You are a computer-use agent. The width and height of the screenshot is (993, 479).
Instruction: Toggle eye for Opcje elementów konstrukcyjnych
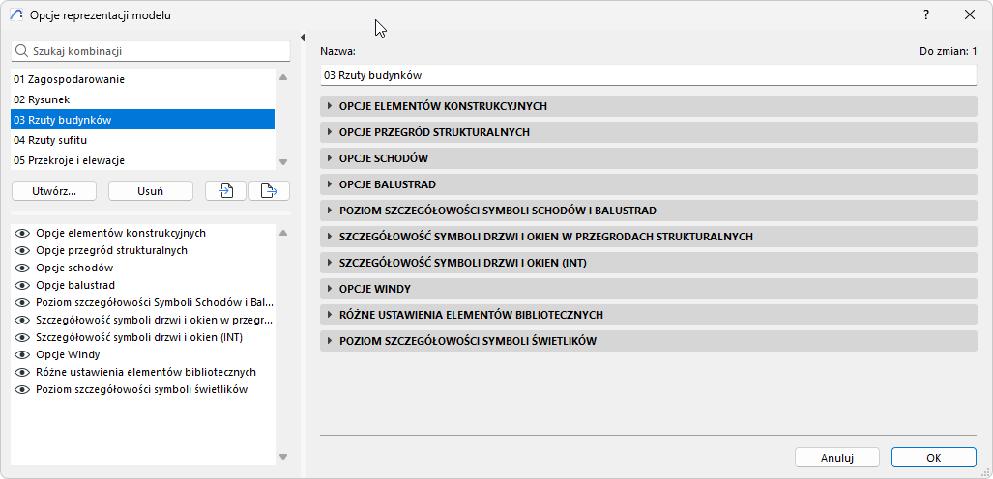[23, 233]
